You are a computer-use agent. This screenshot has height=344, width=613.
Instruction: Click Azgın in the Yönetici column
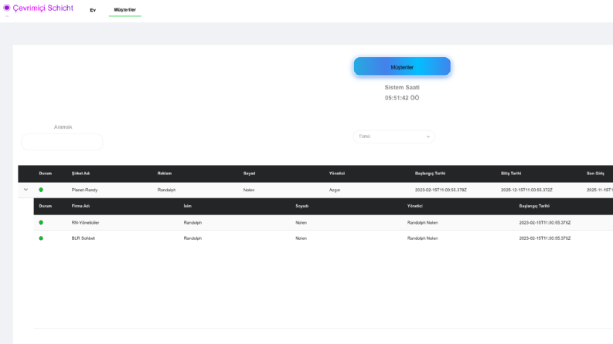pos(335,190)
